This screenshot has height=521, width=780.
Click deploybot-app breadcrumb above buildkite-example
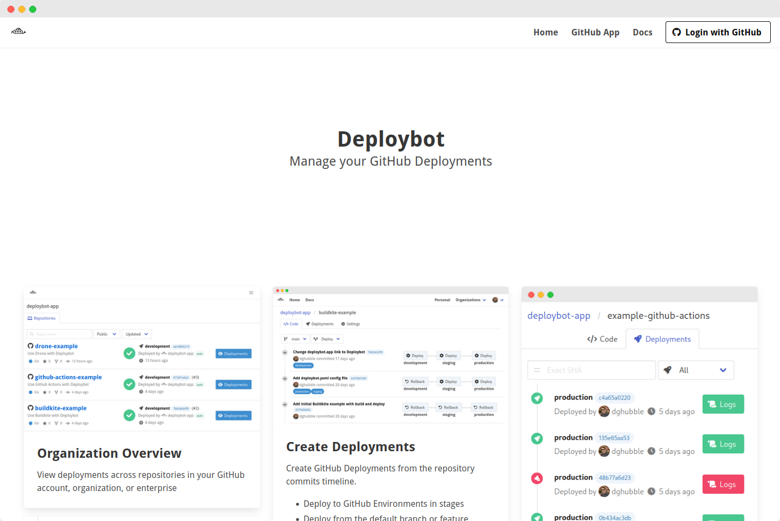(x=295, y=313)
